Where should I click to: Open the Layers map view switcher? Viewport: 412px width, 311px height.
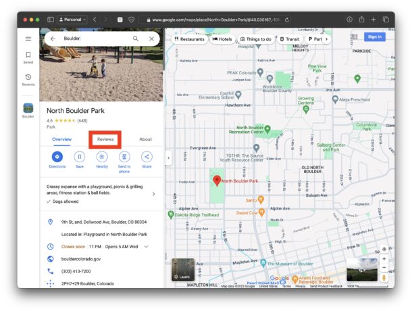tap(182, 269)
